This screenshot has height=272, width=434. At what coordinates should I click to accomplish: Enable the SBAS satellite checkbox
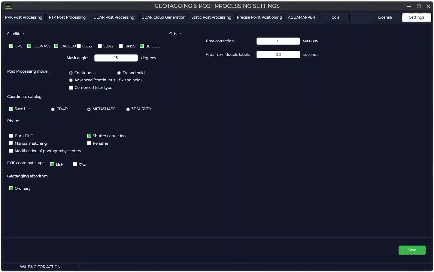point(100,46)
